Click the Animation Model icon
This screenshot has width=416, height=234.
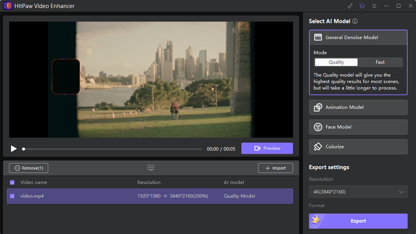(x=318, y=107)
